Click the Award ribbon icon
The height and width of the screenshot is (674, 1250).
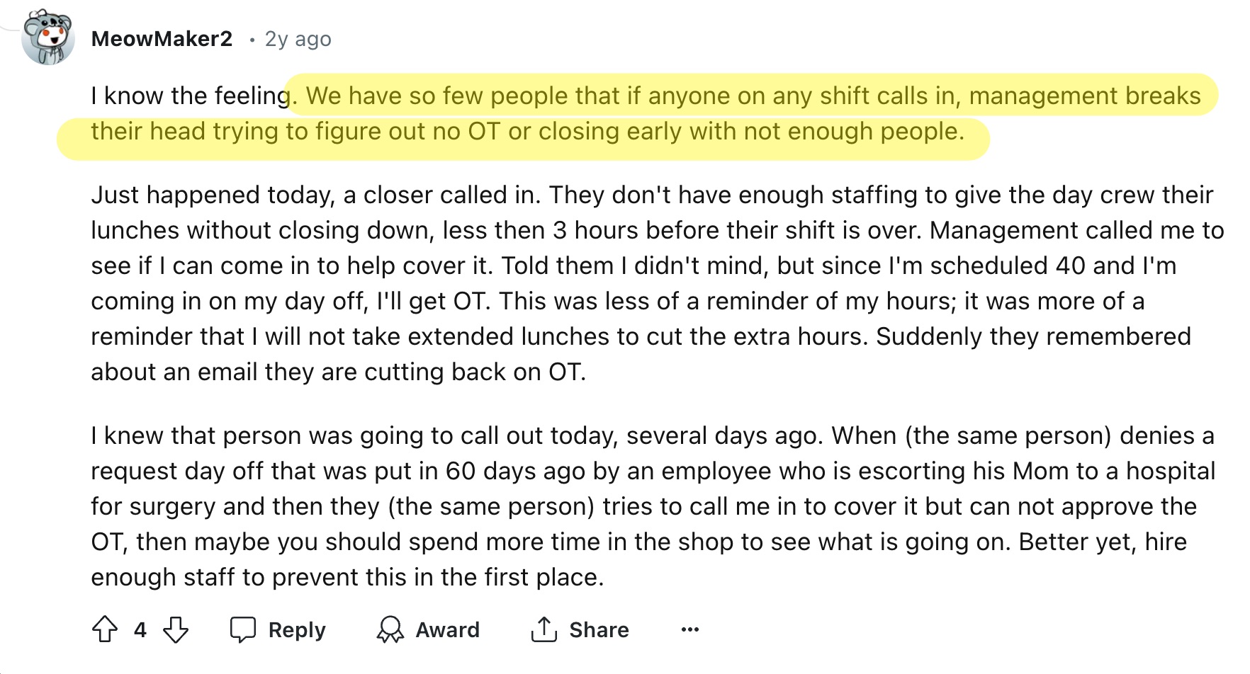[x=390, y=629]
